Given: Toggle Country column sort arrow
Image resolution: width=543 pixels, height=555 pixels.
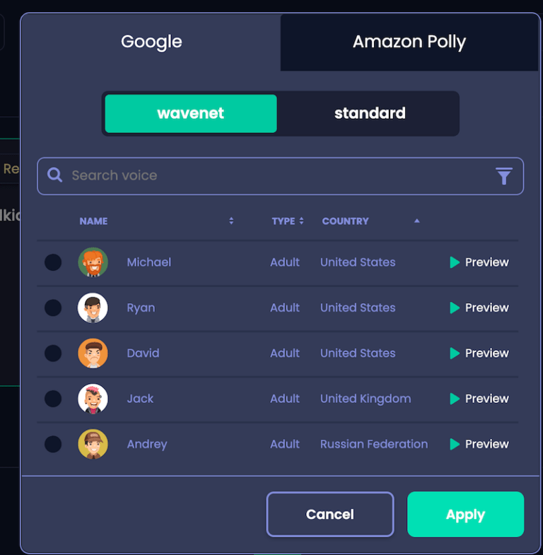Looking at the screenshot, I should click(x=417, y=221).
